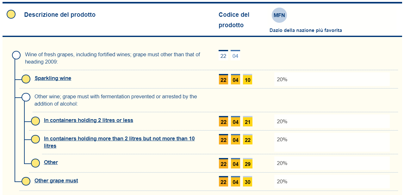This screenshot has height=195, width=404.
Task: Click the MFN circle badge
Action: (x=279, y=15)
